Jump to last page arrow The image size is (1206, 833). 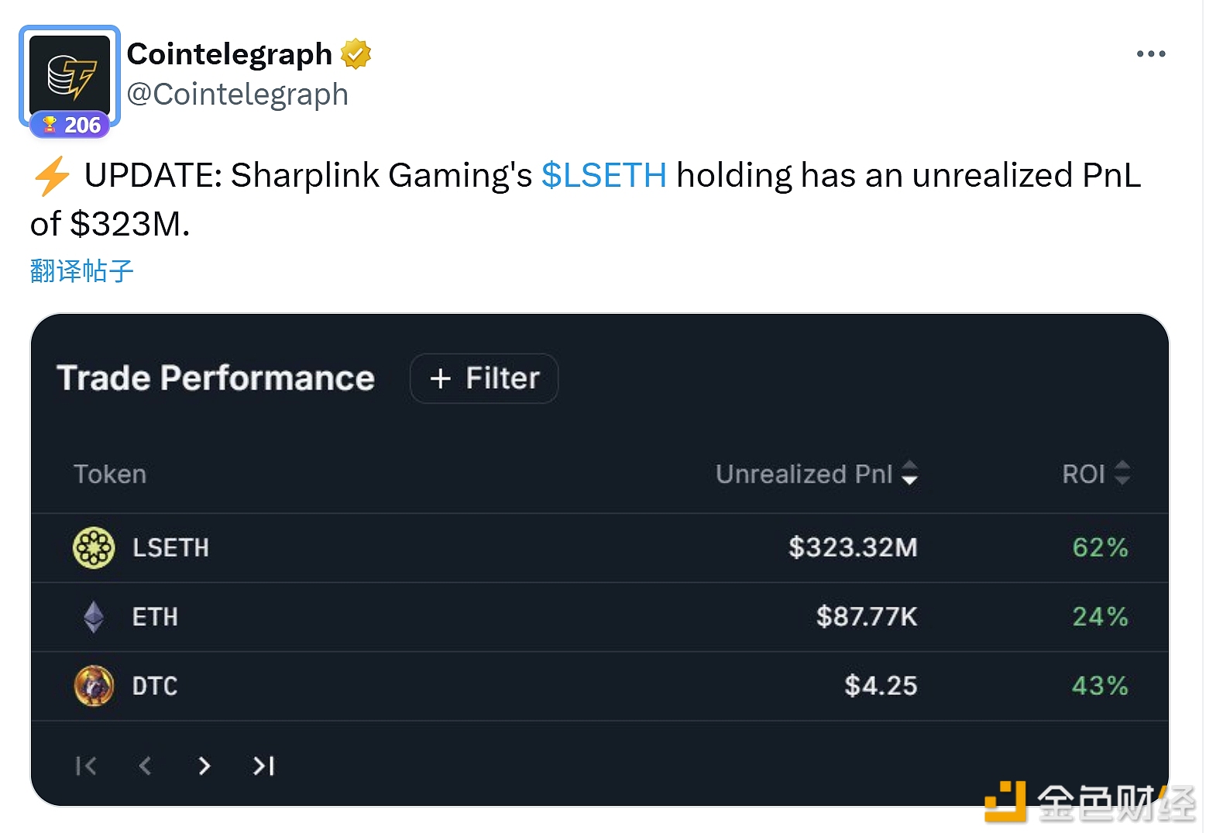pos(263,766)
